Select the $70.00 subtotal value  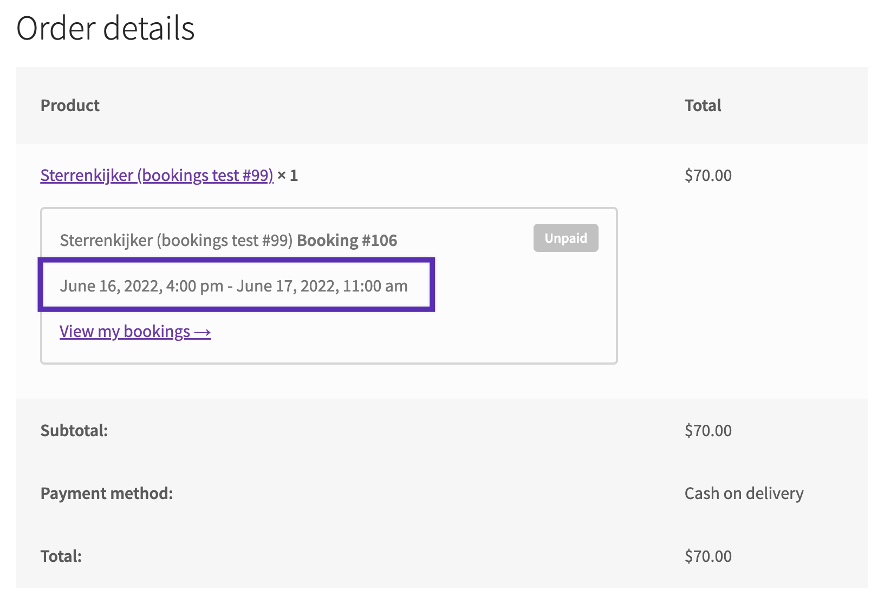pyautogui.click(x=708, y=430)
